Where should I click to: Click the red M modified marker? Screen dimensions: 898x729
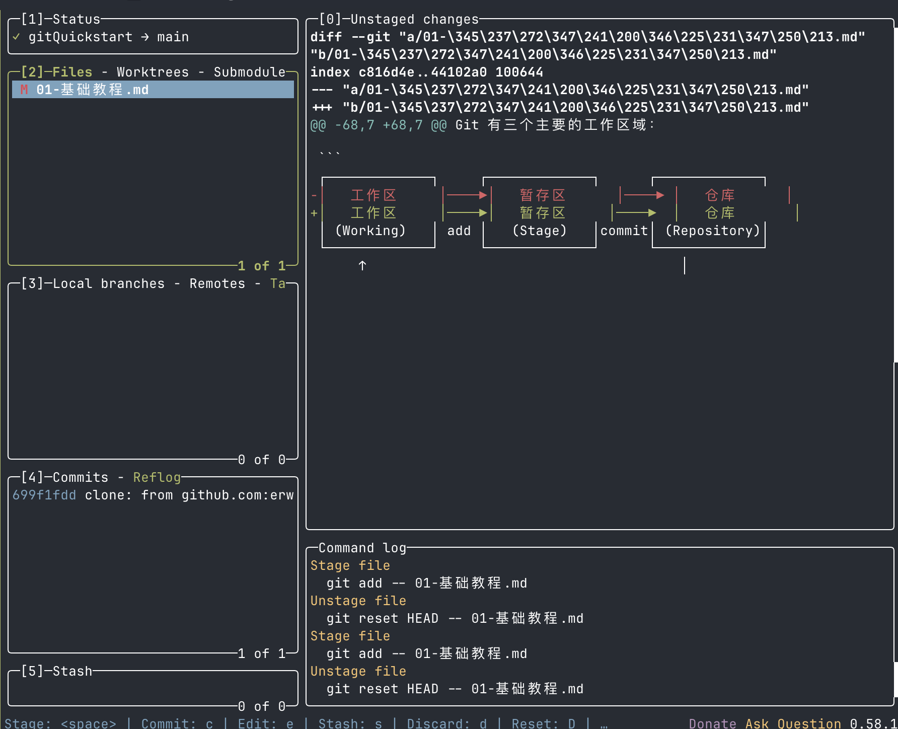click(24, 90)
